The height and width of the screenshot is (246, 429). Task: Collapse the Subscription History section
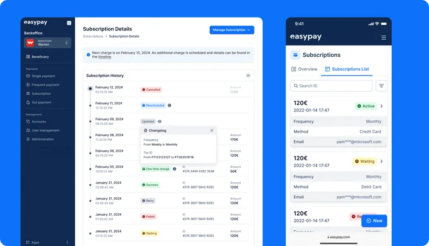[x=248, y=76]
